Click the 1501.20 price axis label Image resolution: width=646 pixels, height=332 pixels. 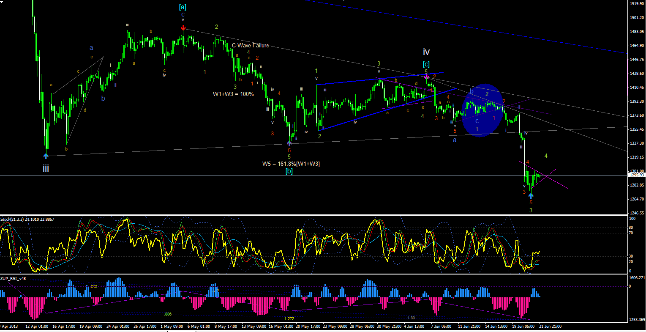click(637, 18)
